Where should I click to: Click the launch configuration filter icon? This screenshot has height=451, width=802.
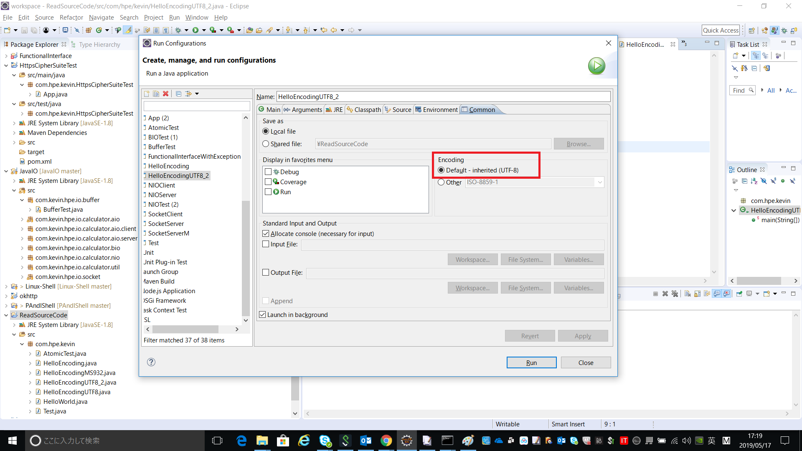point(188,94)
